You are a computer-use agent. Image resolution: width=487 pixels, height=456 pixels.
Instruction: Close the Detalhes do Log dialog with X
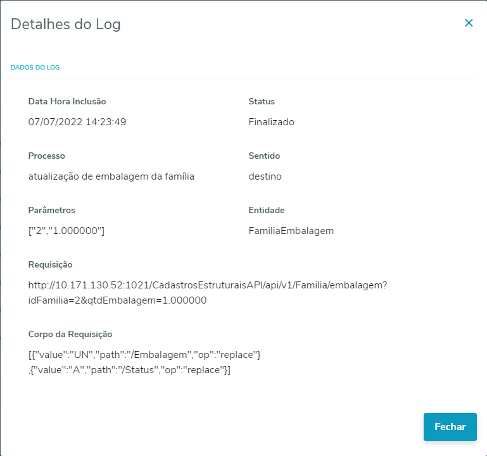[469, 23]
